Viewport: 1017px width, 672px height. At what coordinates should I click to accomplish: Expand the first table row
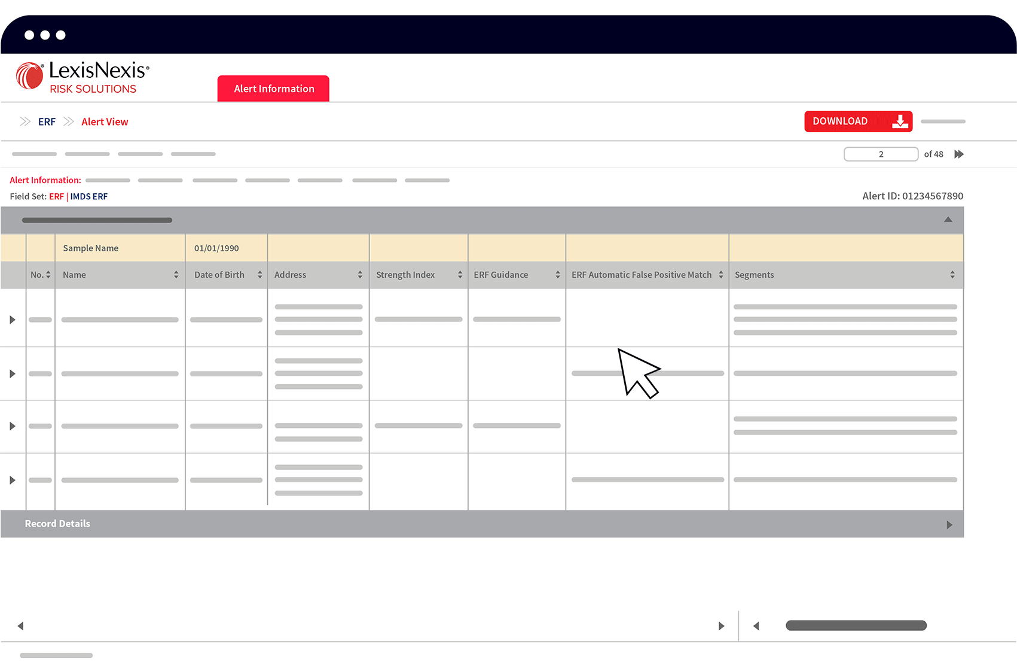pyautogui.click(x=13, y=320)
